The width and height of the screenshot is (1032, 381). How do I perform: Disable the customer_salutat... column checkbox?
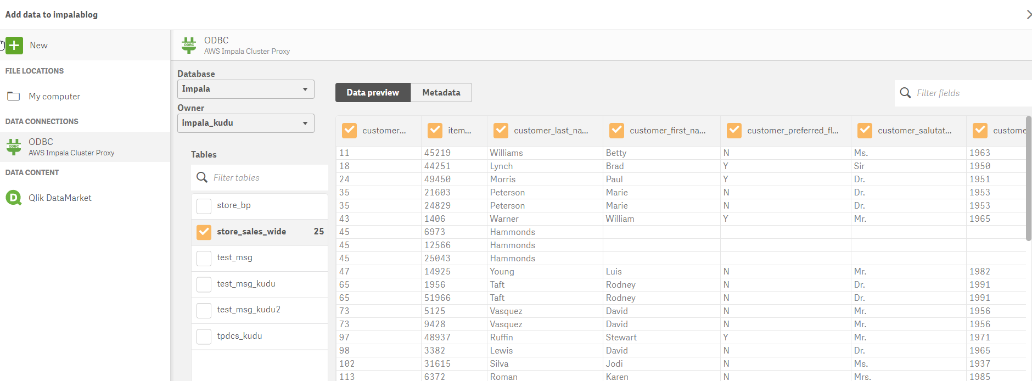tap(865, 131)
